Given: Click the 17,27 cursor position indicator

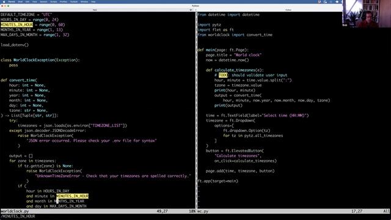Looking at the screenshot, I should 357,211.
